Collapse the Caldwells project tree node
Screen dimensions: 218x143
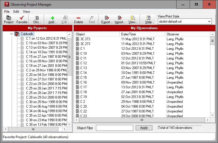click(11, 34)
